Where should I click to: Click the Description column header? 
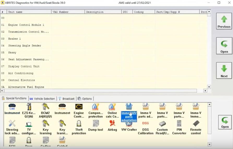pyautogui.click(x=103, y=12)
